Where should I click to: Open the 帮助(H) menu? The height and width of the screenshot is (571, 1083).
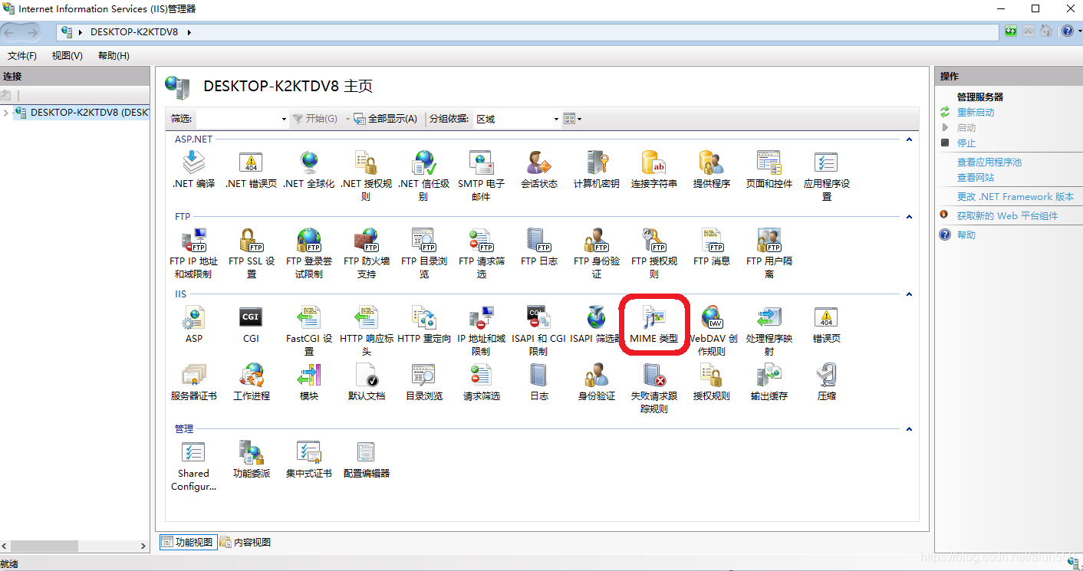coord(114,56)
